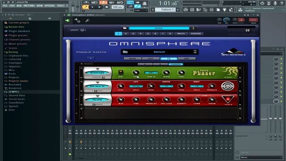Click the transport Play button
The width and height of the screenshot is (286, 161).
click(93, 7)
